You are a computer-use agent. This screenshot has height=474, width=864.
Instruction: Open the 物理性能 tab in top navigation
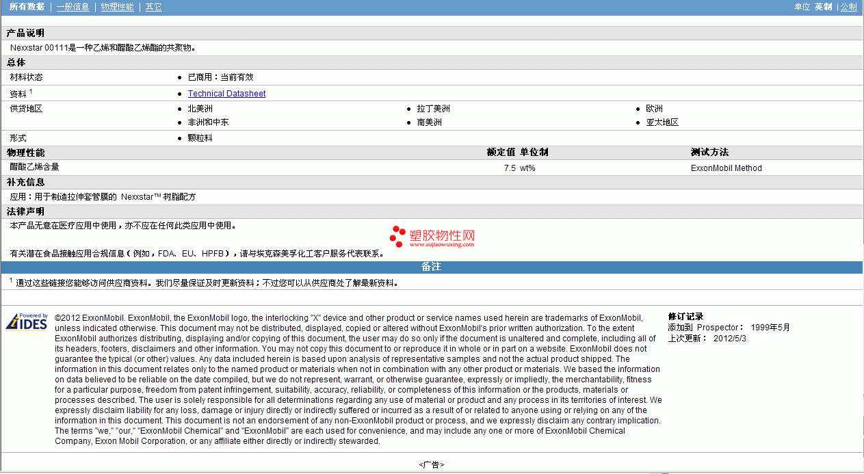click(118, 7)
